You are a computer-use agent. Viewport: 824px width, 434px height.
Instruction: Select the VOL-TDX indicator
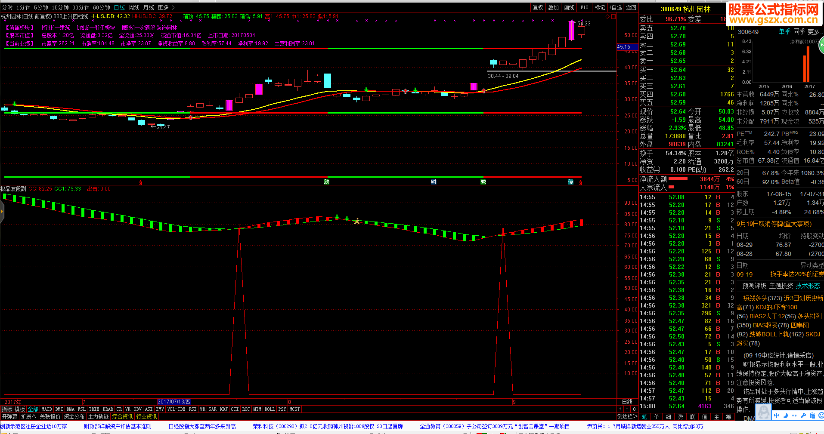click(176, 409)
